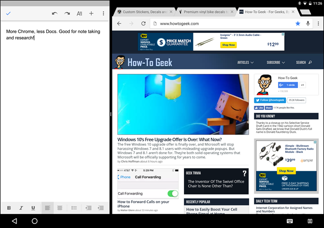Click the 35.2K followers count
Screen dimensions: 324x228
coord(297,100)
